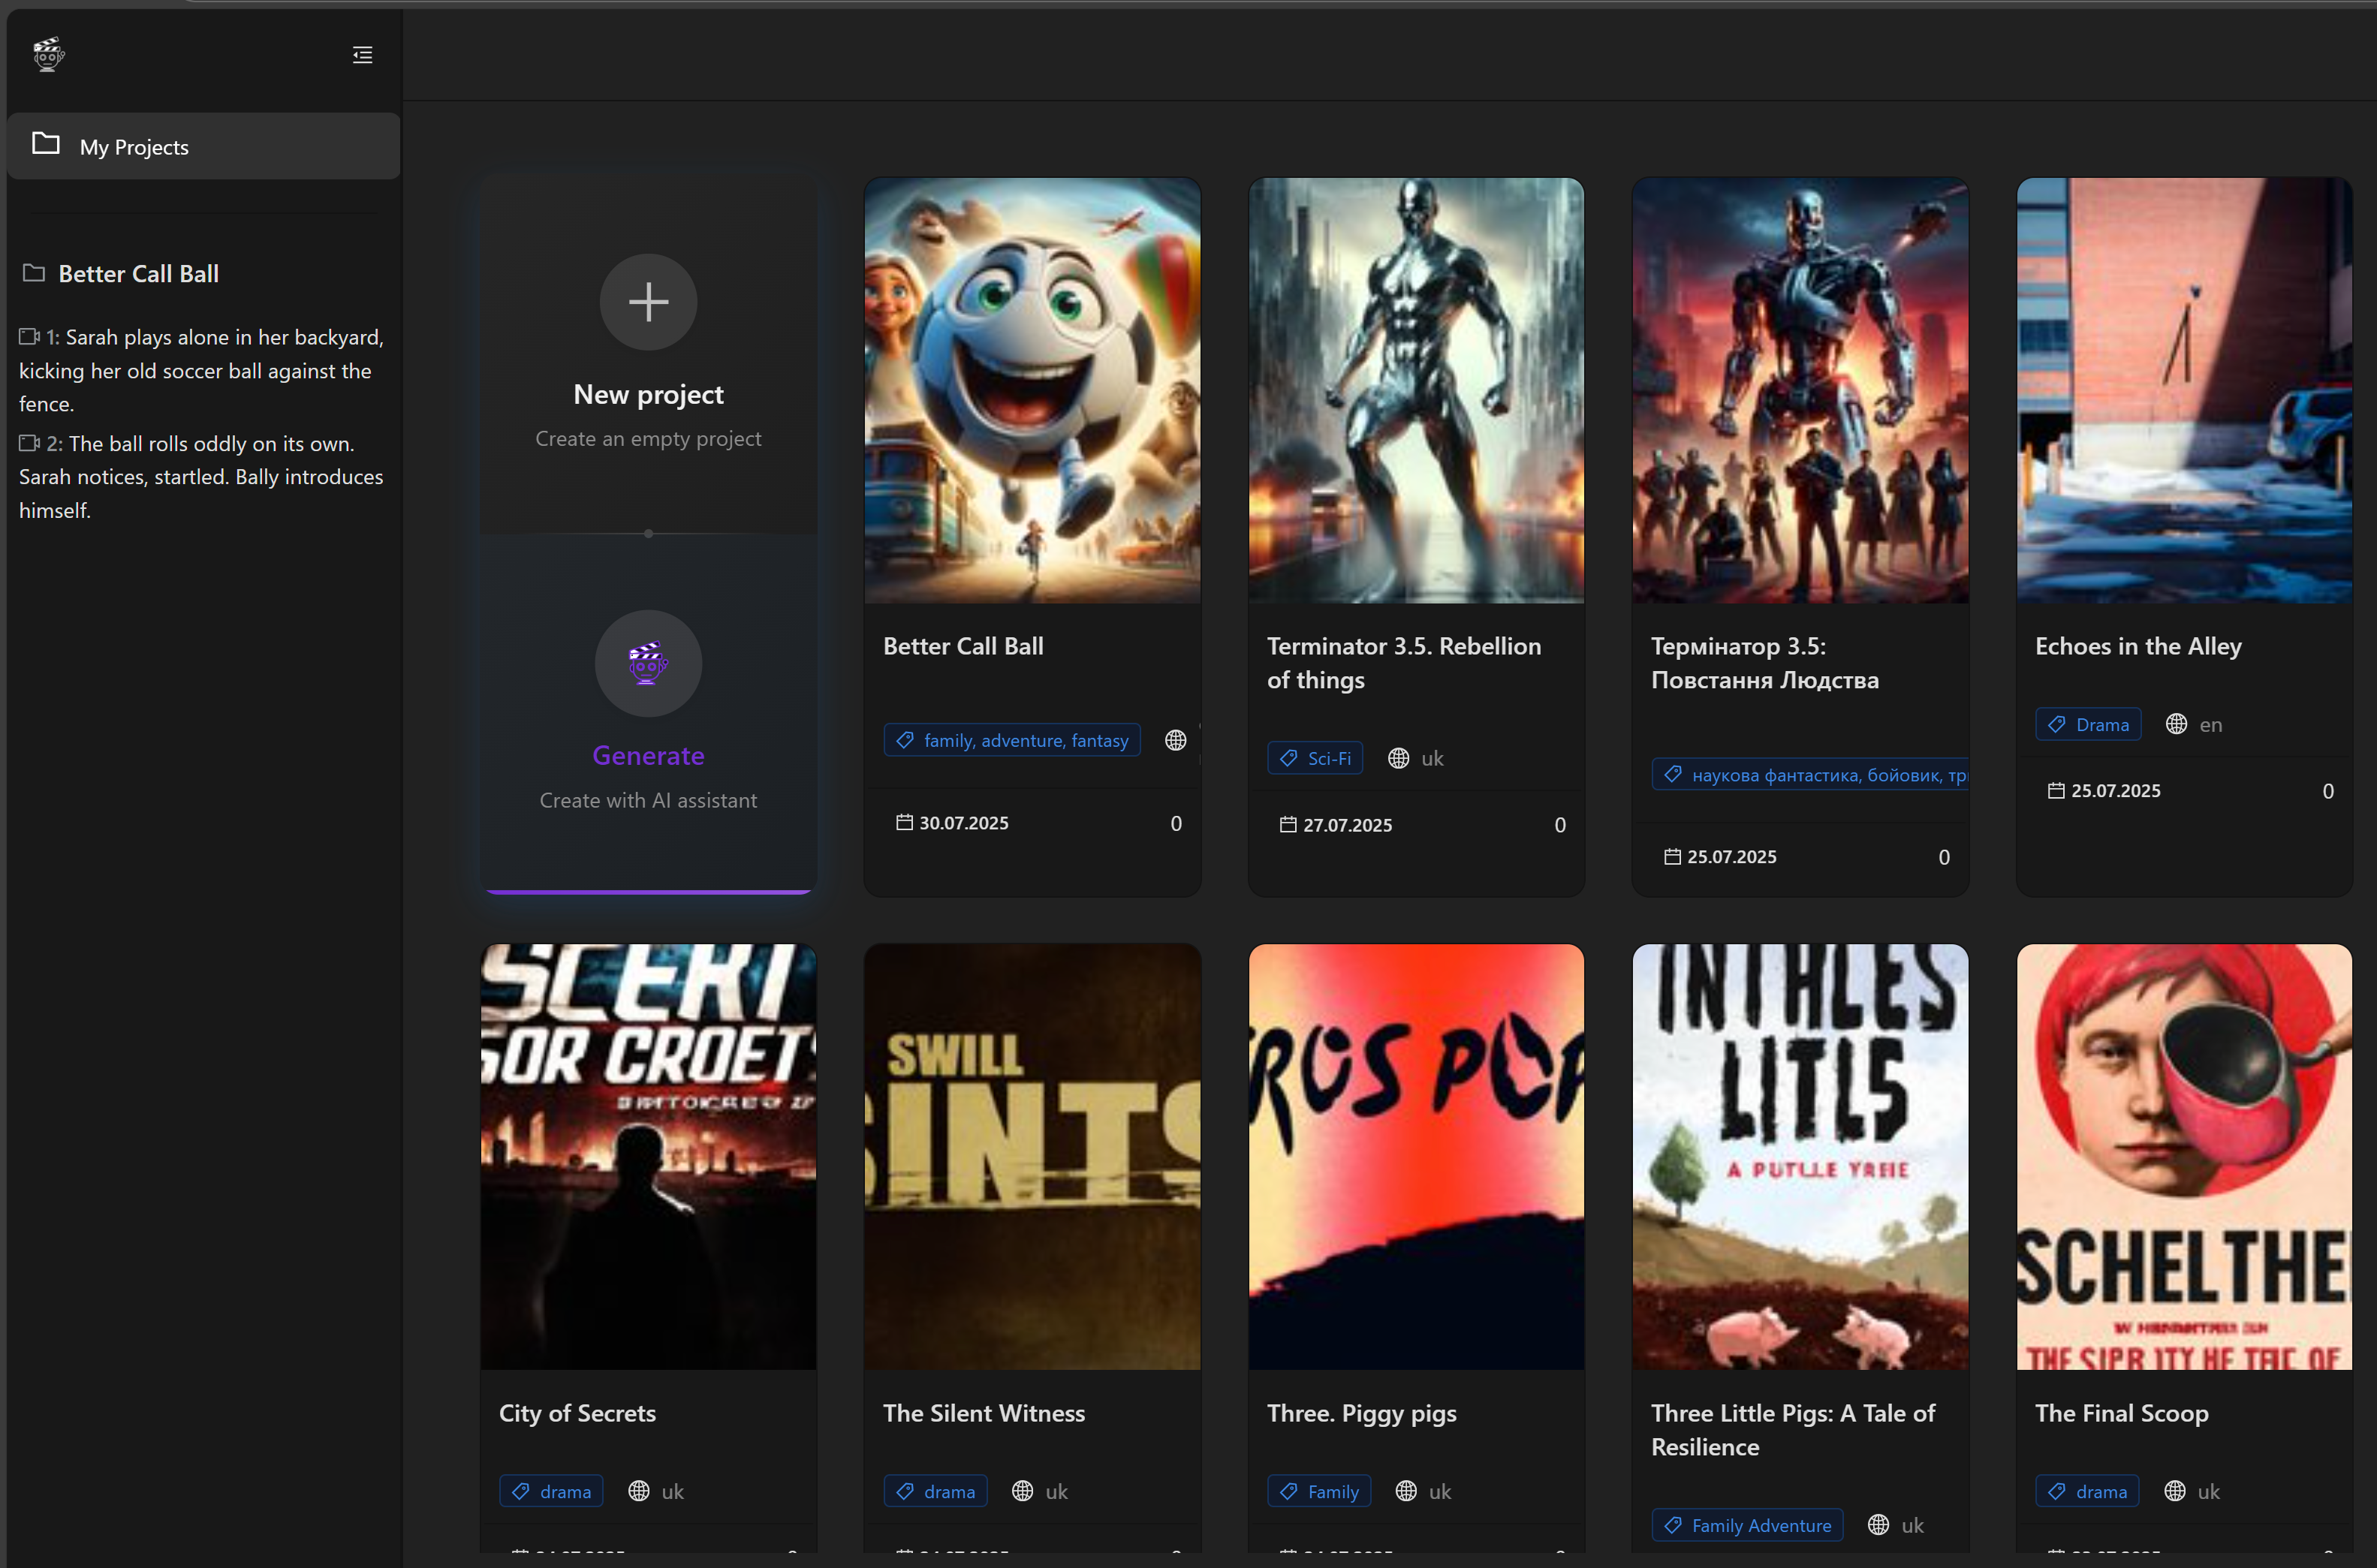
Task: Click the folder icon beside My Projects
Action: (x=45, y=145)
